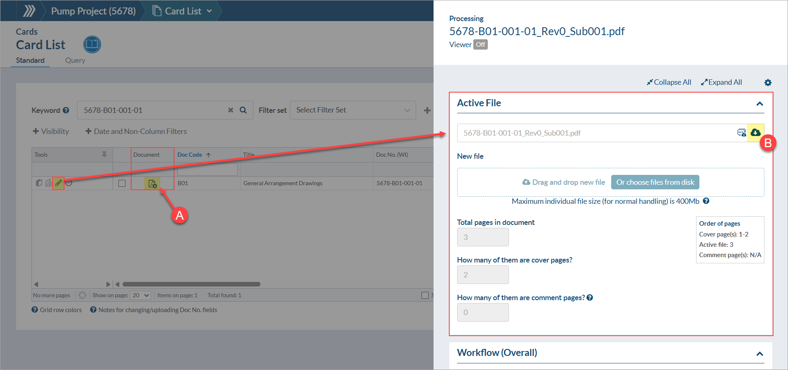
Task: Open the Show on page 20 dropdown
Action: coord(140,295)
